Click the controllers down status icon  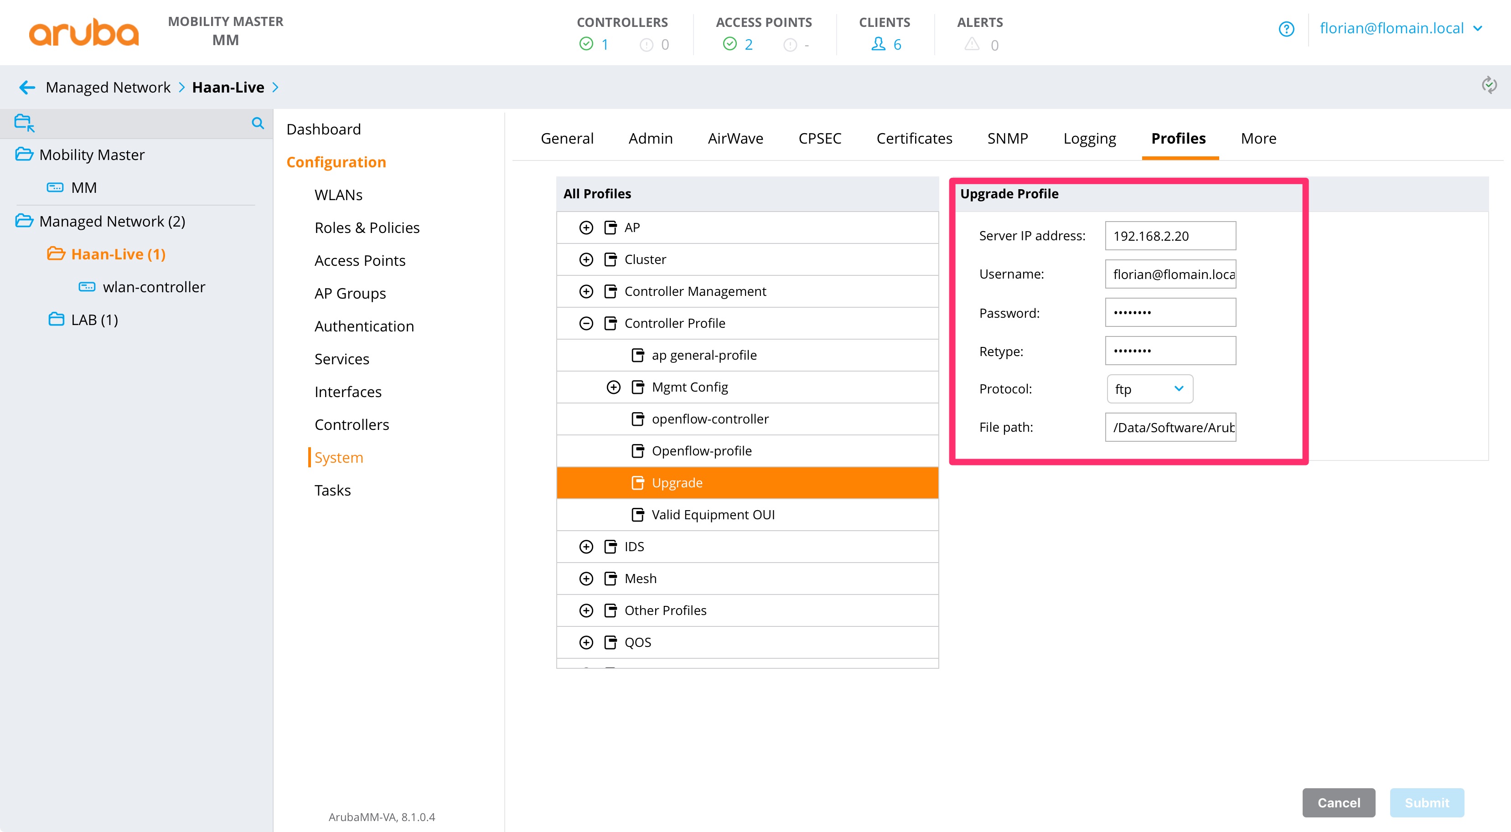coord(647,45)
